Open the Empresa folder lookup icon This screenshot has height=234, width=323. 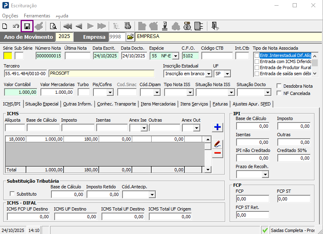click(130, 37)
